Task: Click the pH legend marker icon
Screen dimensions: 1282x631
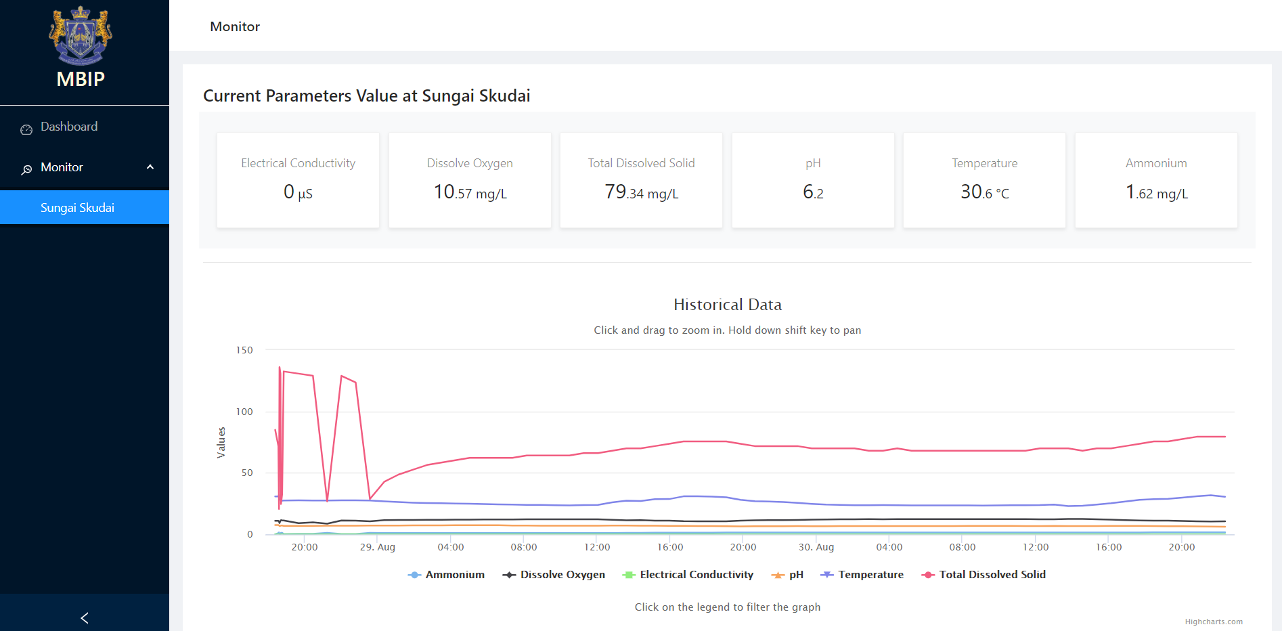Action: 778,575
